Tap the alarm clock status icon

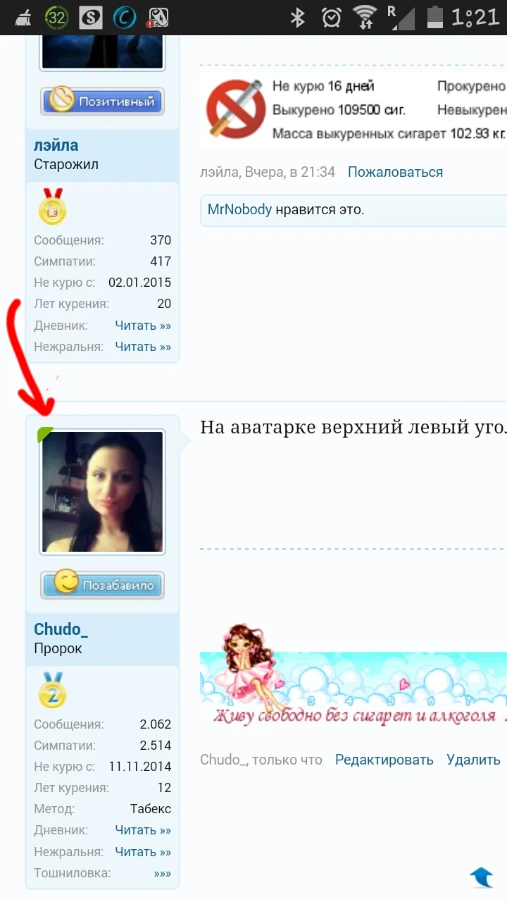[331, 17]
